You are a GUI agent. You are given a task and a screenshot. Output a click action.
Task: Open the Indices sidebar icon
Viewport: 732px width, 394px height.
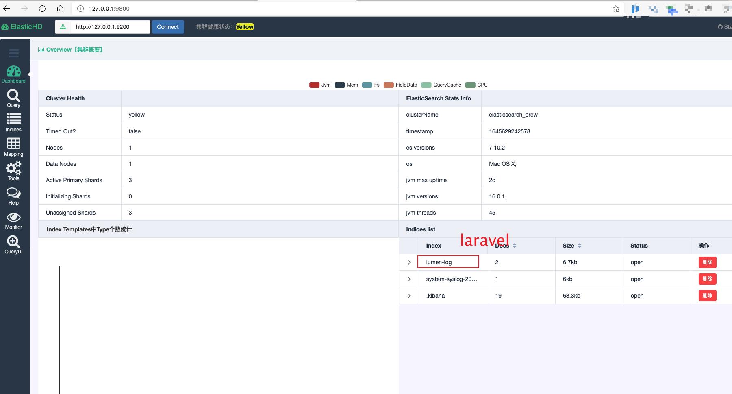(x=13, y=123)
